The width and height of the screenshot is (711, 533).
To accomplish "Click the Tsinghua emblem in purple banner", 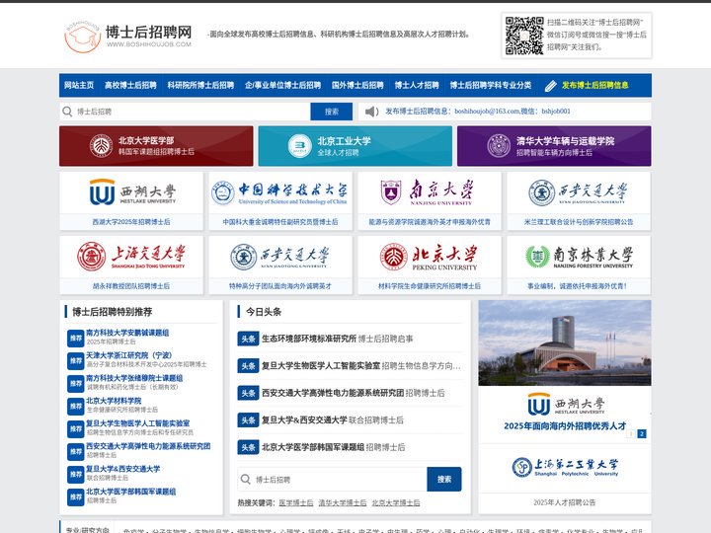I will 499,146.
